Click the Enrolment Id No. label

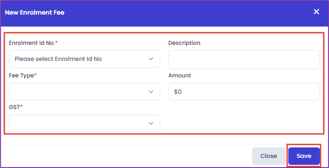[x=33, y=43]
